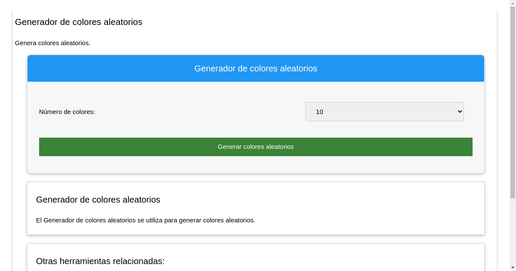Generate random colors with the green button
Screen dimensions: 516x271
click(x=255, y=147)
